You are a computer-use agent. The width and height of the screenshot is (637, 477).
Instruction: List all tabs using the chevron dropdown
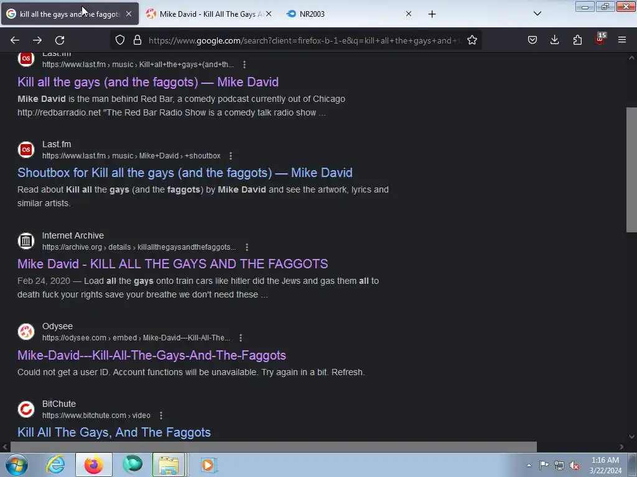click(x=537, y=14)
